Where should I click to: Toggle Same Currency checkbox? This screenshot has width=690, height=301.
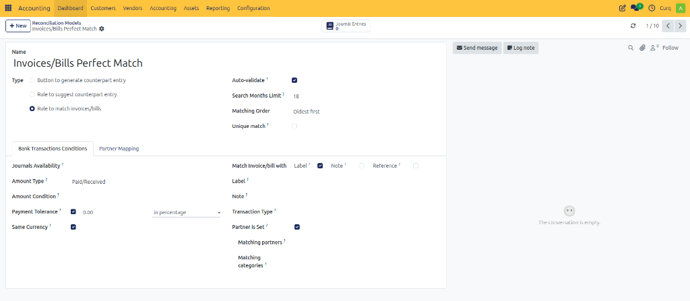[x=73, y=227]
